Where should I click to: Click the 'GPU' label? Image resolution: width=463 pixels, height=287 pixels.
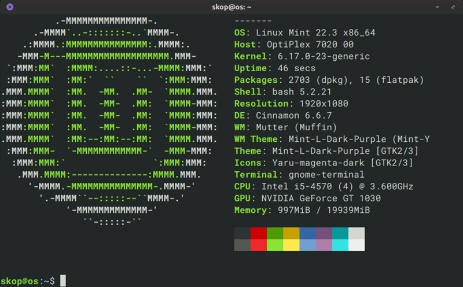tap(242, 198)
